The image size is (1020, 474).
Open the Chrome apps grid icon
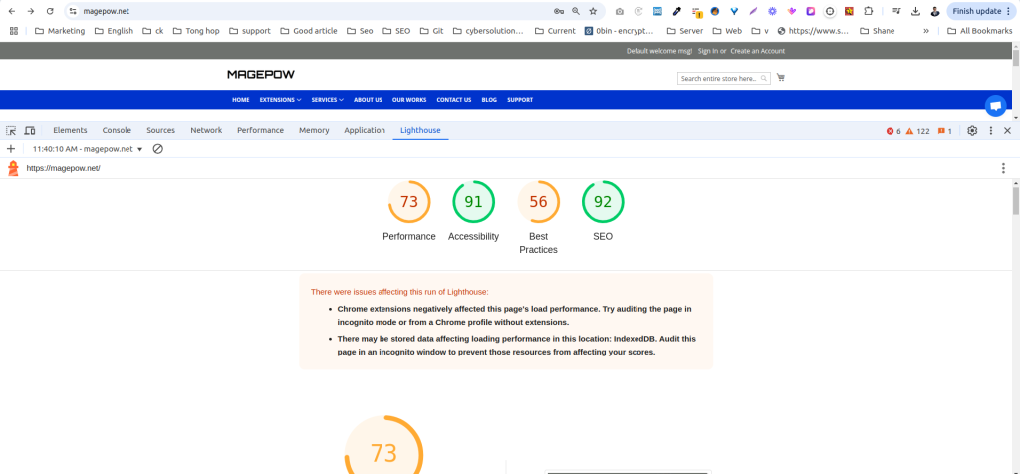pos(14,31)
